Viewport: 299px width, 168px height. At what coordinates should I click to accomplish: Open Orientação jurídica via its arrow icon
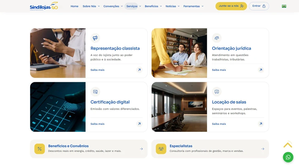coord(261,70)
